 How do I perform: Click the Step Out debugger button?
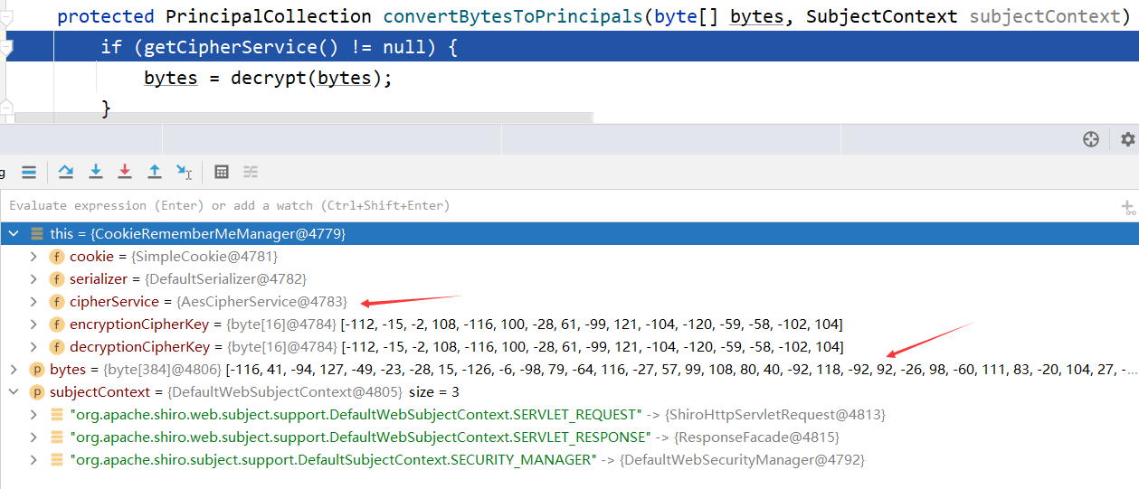coord(155,171)
